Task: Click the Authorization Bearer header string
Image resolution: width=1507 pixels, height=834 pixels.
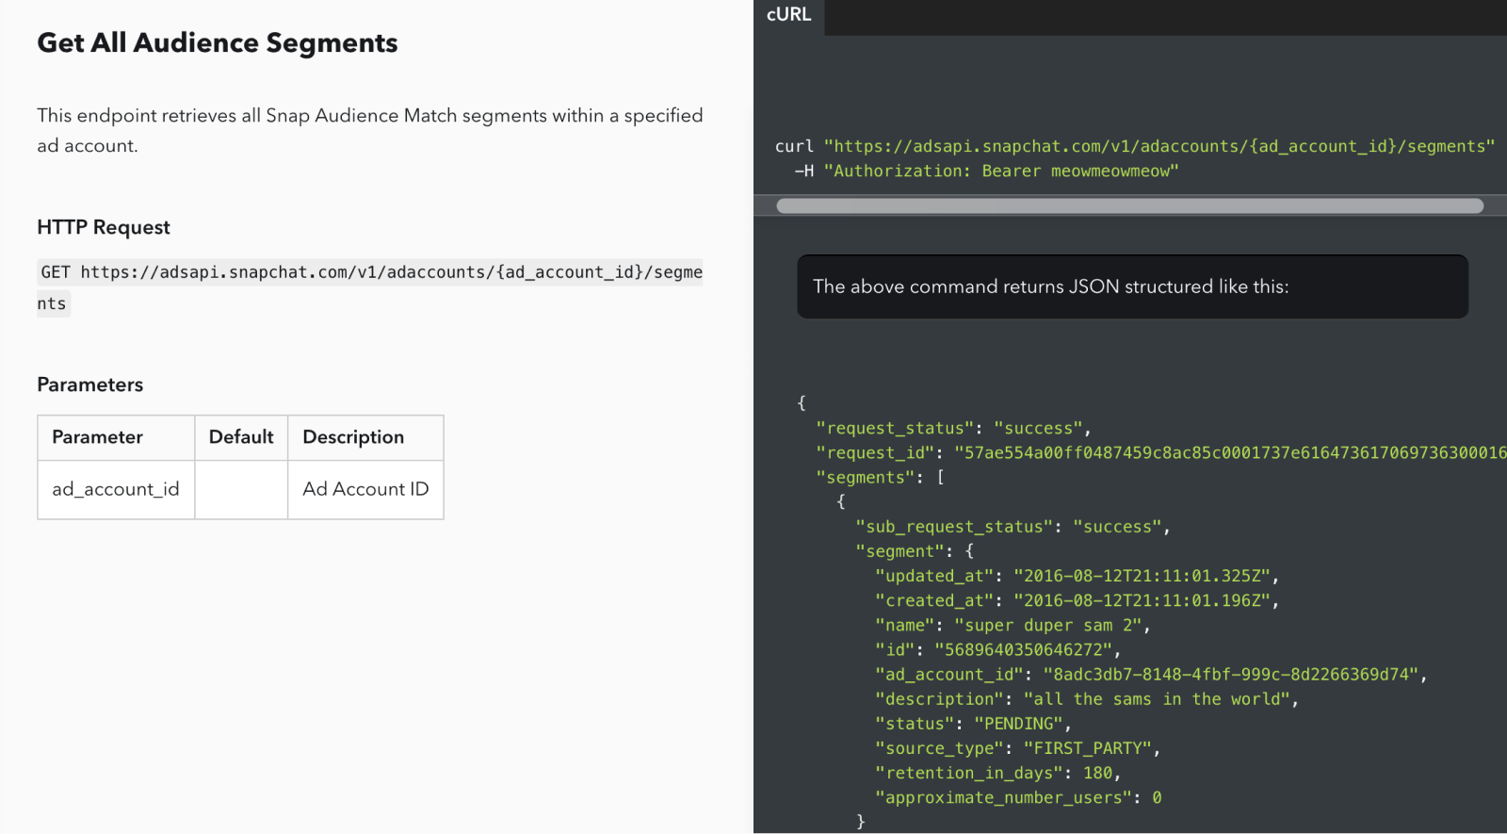Action: pos(1000,172)
